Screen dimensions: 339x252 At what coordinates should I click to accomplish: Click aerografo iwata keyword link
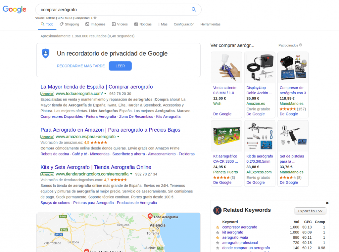(x=235, y=237)
